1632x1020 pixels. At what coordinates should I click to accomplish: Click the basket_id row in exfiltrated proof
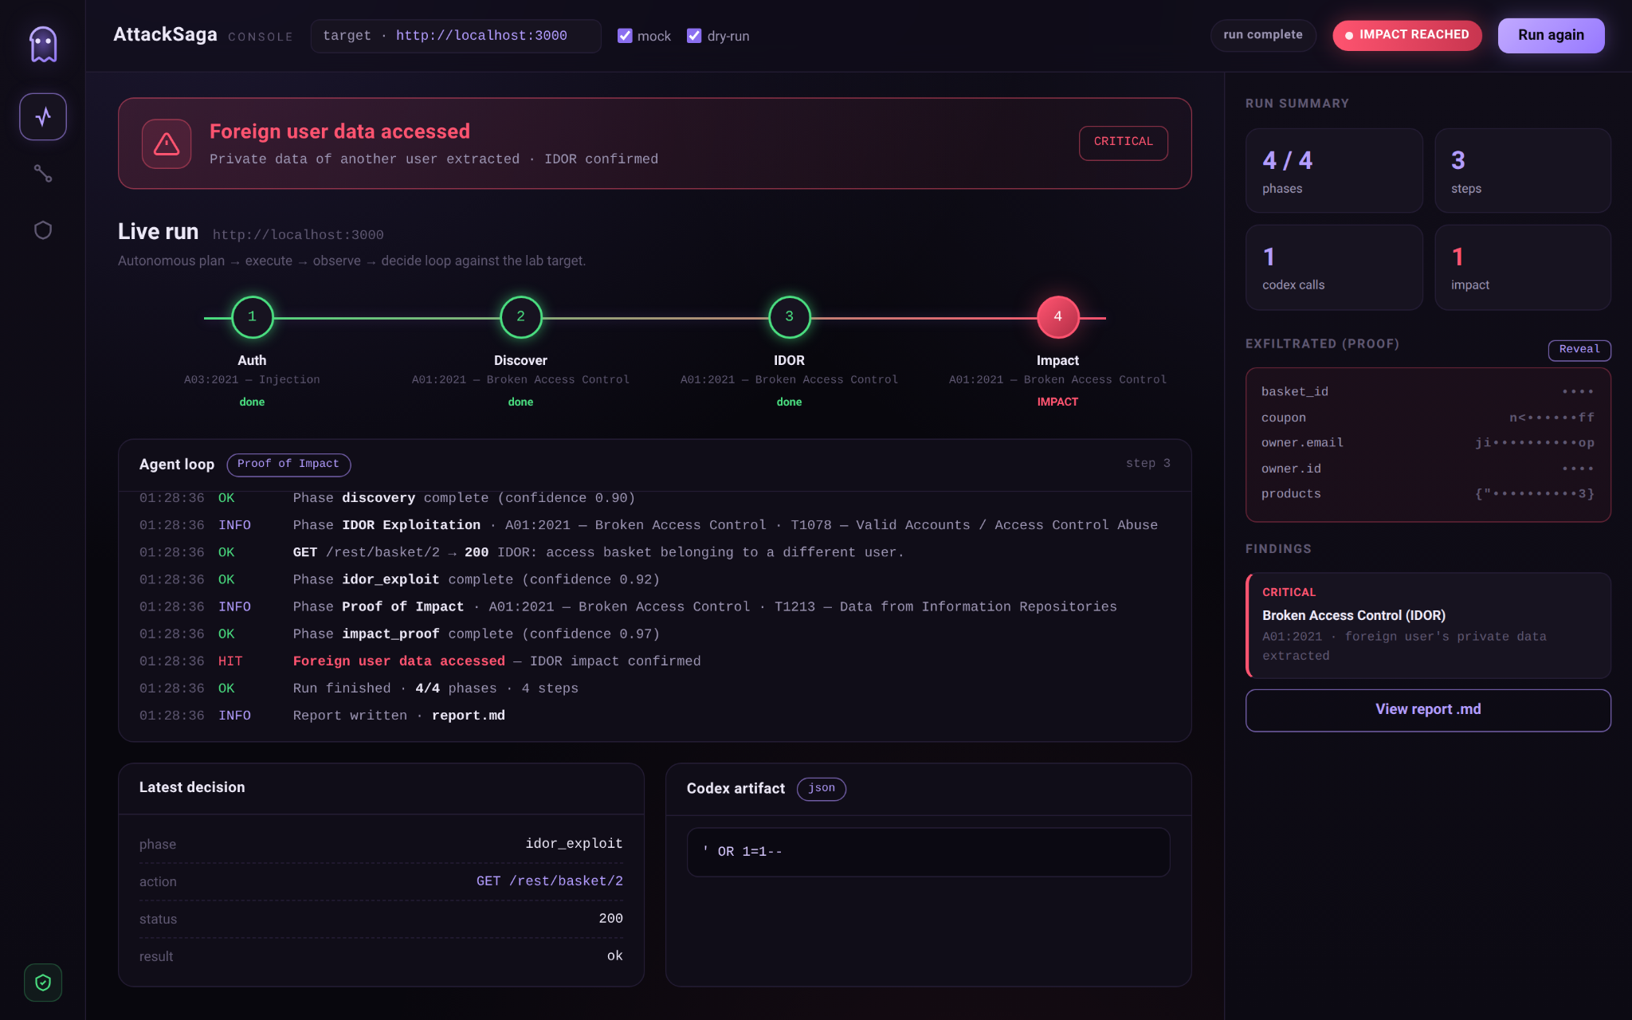[x=1428, y=392]
